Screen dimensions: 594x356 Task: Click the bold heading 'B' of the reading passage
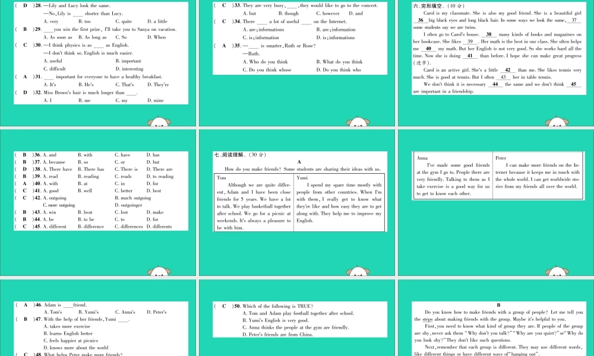point(498,305)
